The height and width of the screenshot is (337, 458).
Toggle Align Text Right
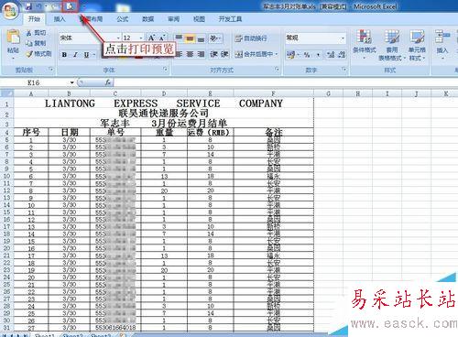click(x=201, y=54)
